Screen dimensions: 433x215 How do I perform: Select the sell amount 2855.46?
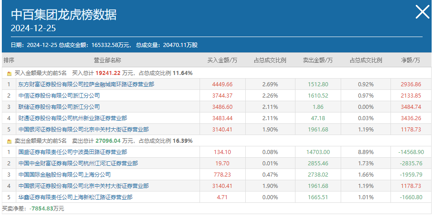(318, 164)
